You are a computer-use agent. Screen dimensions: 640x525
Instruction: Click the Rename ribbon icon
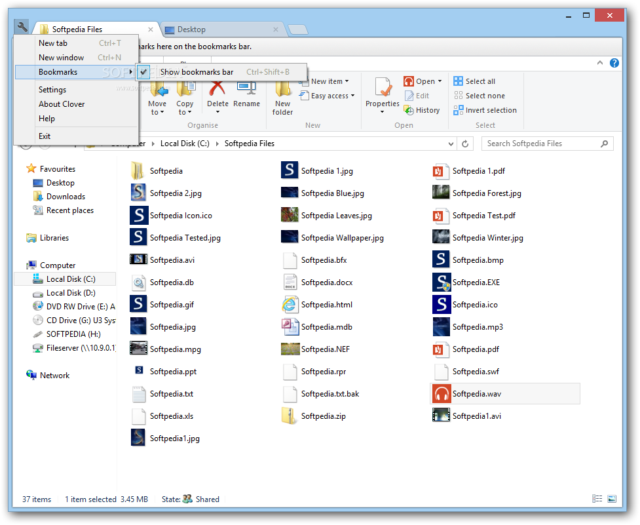click(246, 87)
